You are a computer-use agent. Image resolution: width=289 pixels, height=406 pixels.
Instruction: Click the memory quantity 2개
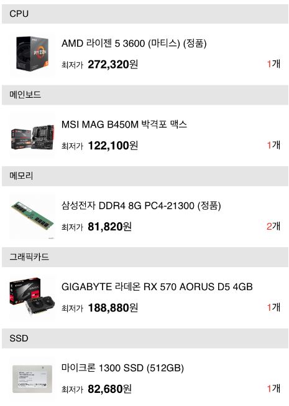[x=273, y=226]
